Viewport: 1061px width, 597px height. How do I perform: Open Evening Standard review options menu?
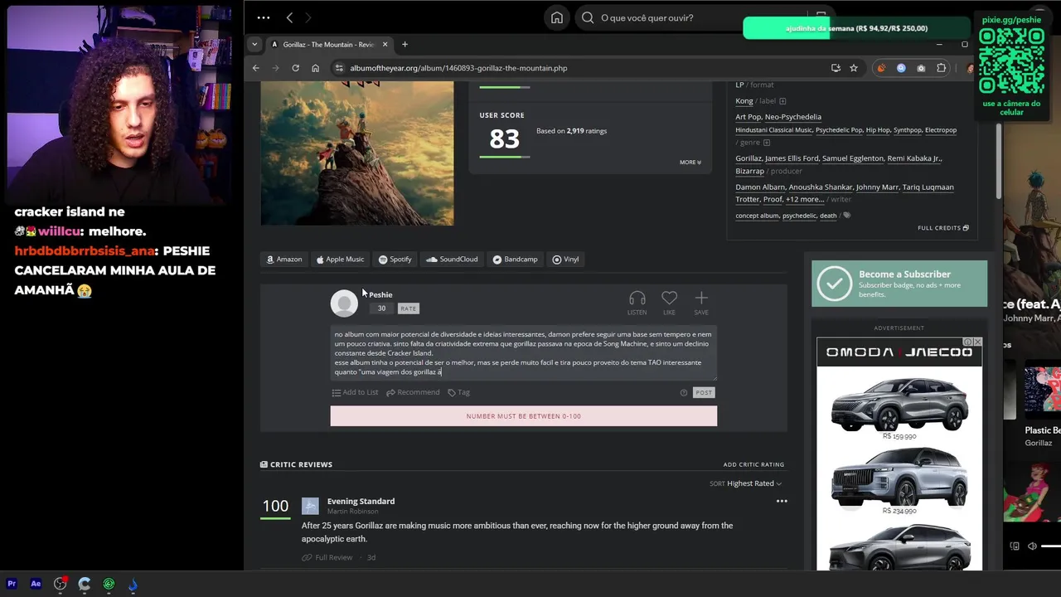(782, 501)
